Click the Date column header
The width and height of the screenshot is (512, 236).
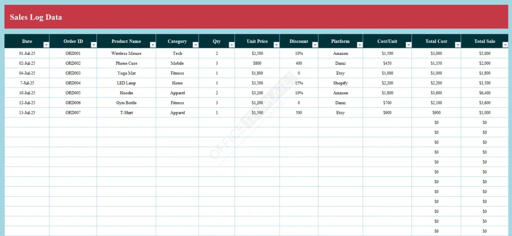coord(27,41)
